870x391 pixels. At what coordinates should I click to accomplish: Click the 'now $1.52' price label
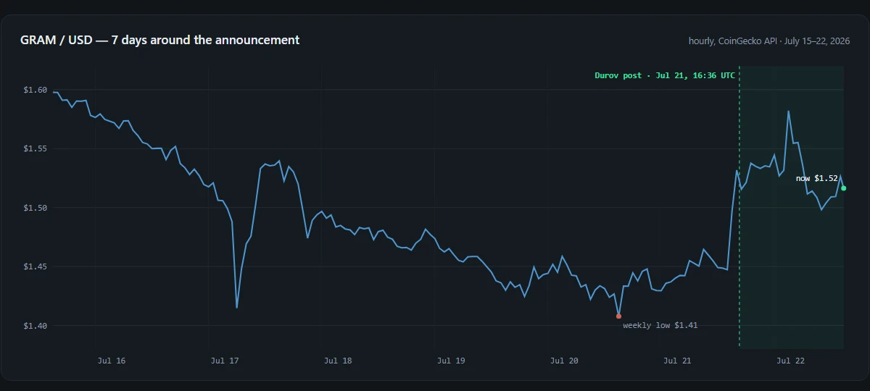(x=816, y=178)
